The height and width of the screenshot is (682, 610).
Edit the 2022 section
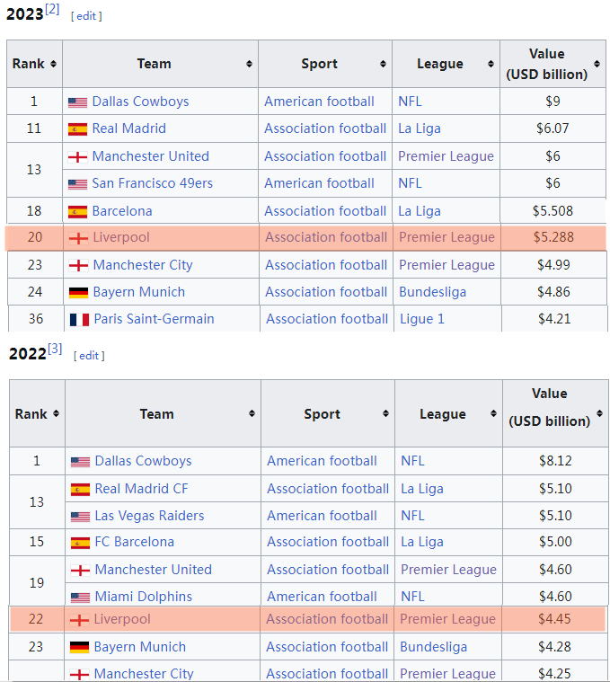(89, 355)
